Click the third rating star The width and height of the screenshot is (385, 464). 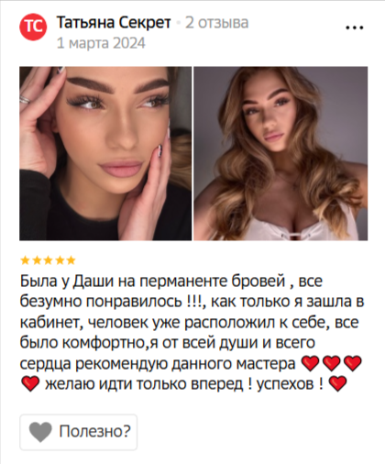[48, 260]
